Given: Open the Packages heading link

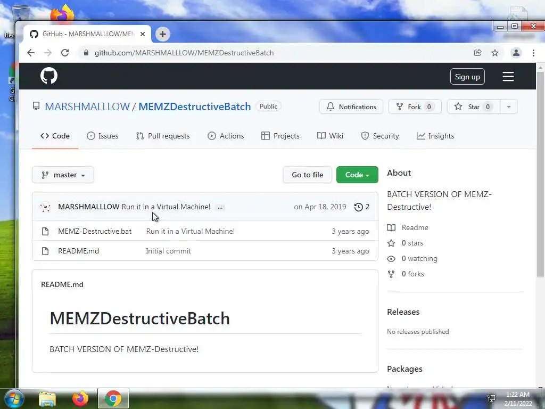Looking at the screenshot, I should 404,369.
